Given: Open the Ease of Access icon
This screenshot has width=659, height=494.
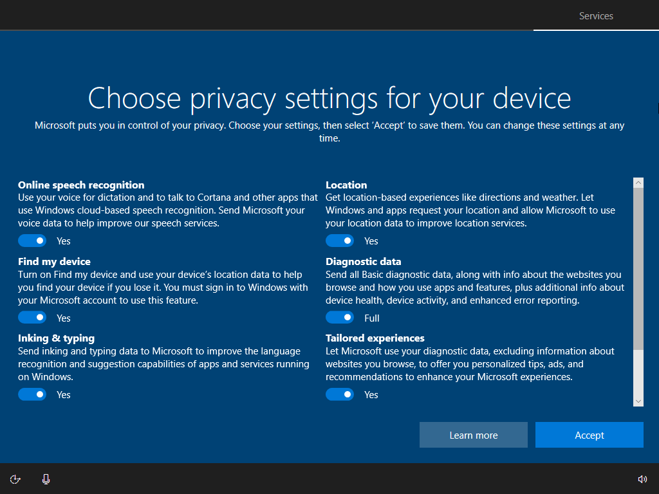Looking at the screenshot, I should 15,479.
